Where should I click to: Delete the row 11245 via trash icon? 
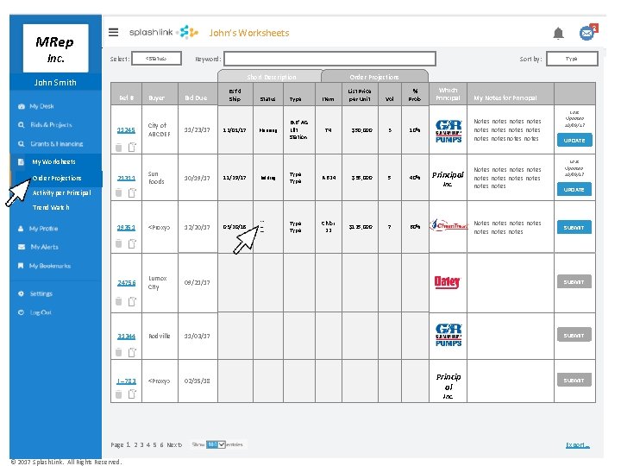click(118, 148)
